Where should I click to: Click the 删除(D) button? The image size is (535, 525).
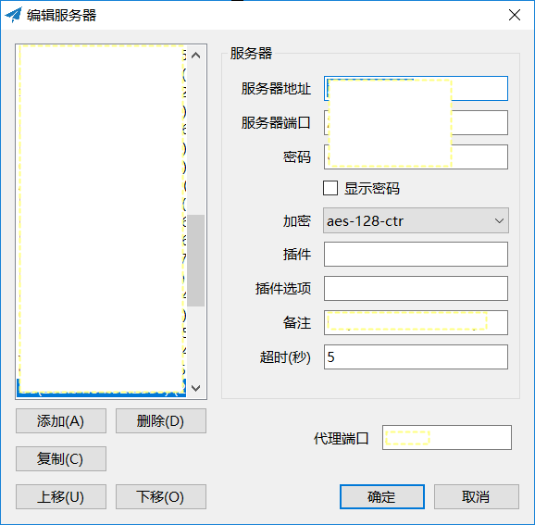click(x=161, y=421)
